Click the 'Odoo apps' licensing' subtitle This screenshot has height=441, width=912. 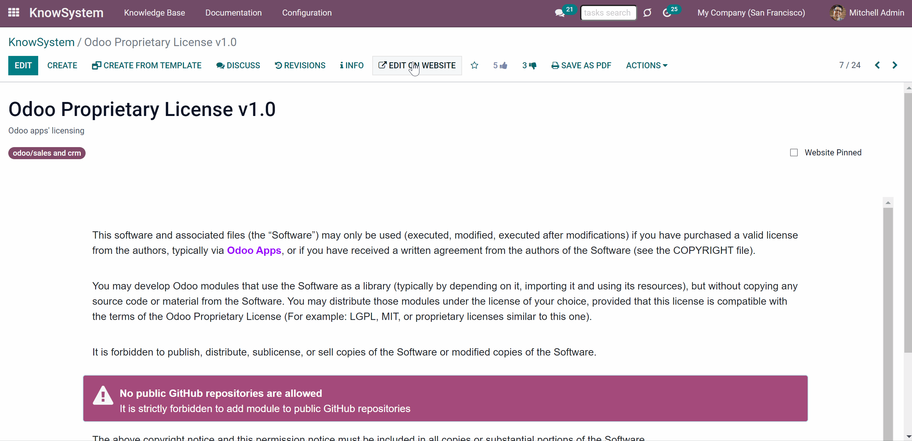pos(46,131)
